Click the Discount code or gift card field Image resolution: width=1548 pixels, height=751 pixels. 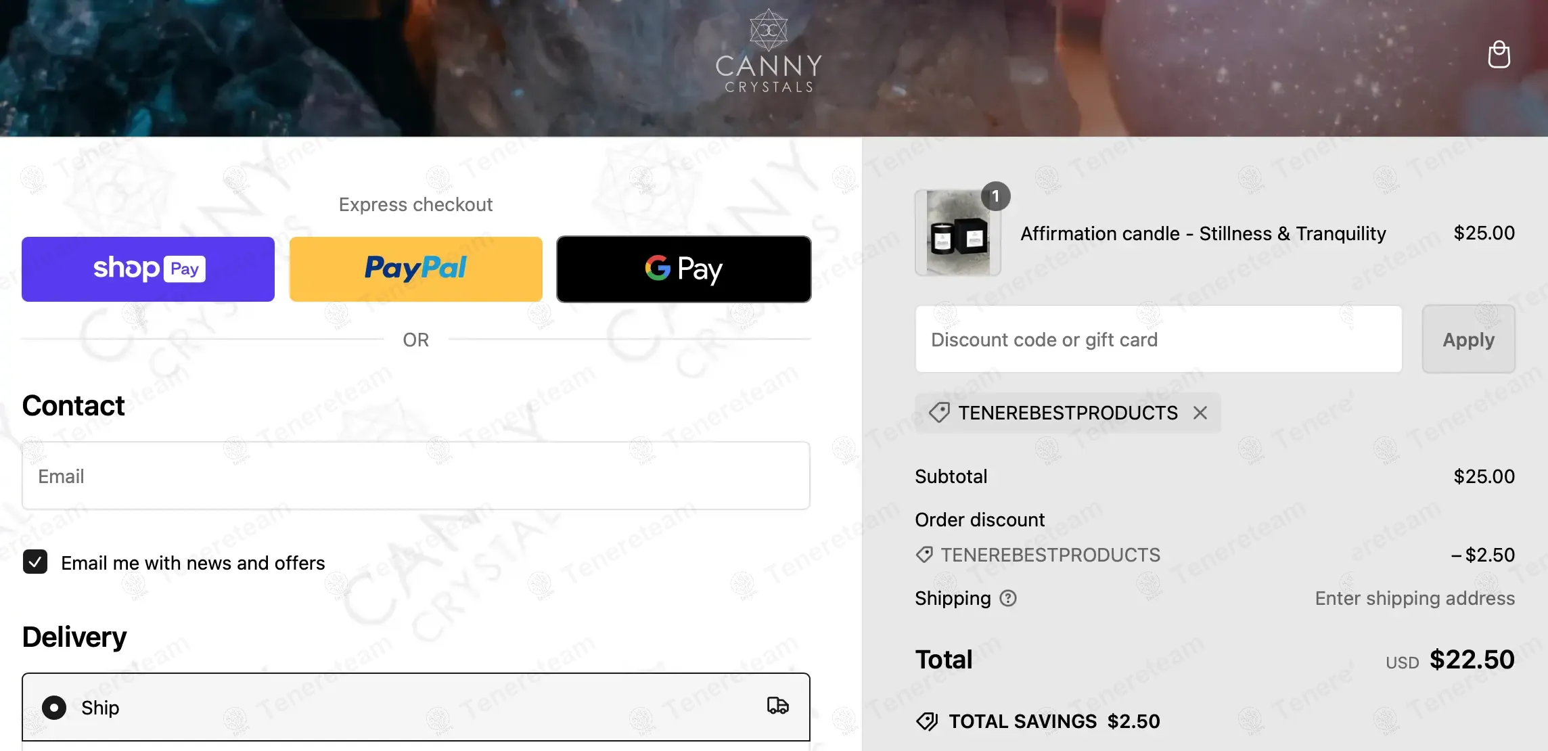click(x=1158, y=339)
